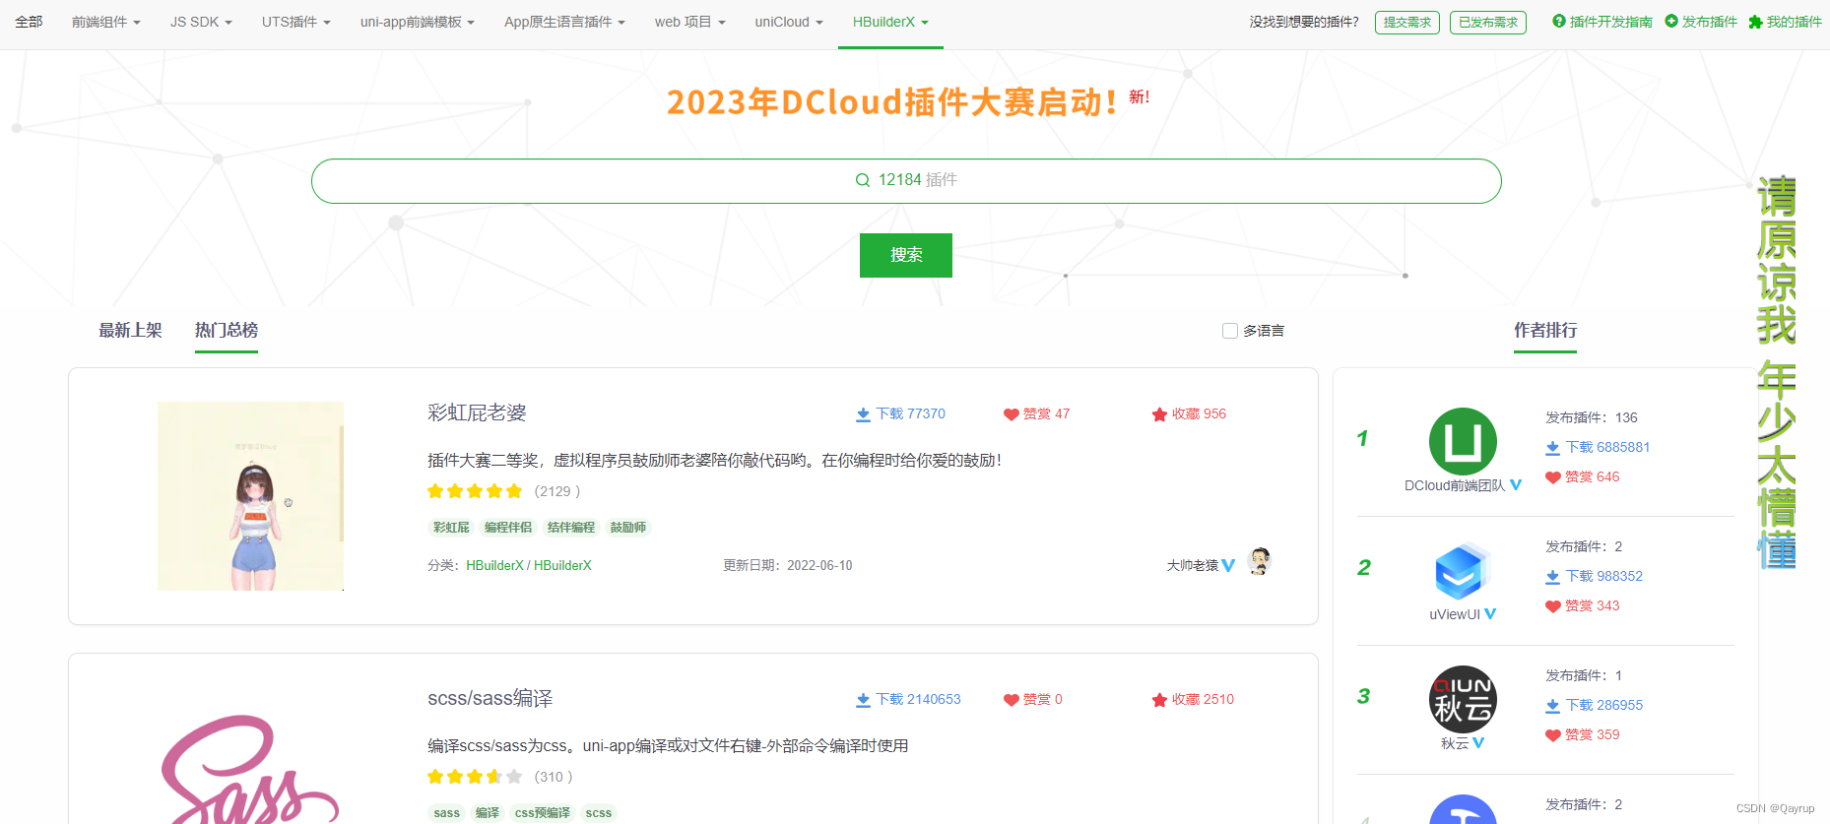Click download icon for scss/sass编译
This screenshot has height=824, width=1830.
coord(863,700)
